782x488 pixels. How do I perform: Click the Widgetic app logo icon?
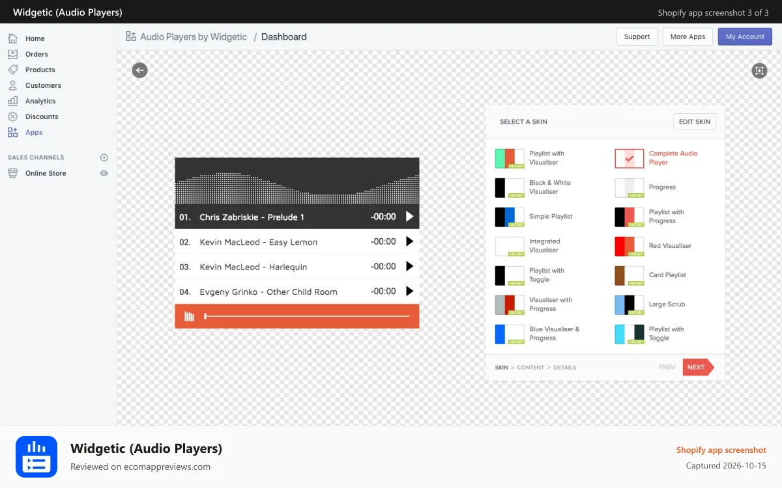(36, 457)
